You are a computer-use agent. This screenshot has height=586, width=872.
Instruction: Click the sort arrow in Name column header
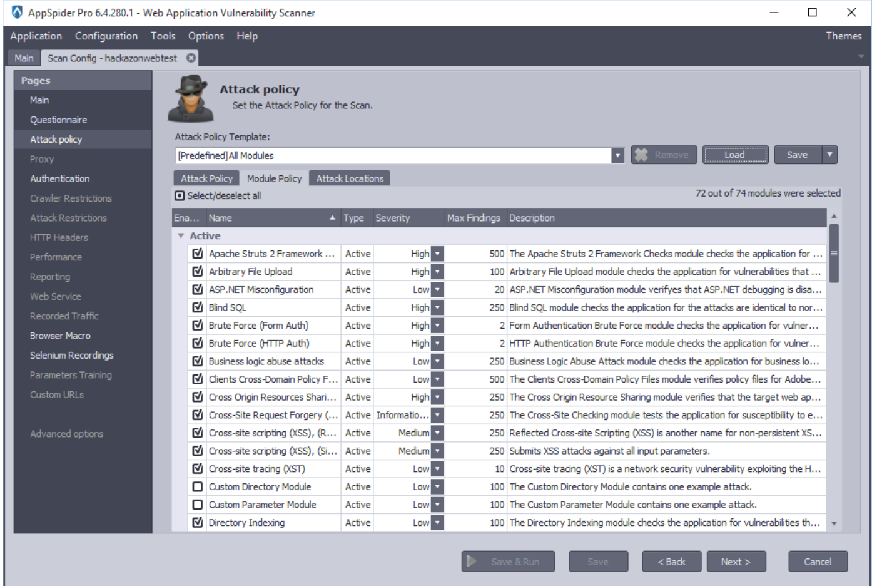pos(332,218)
